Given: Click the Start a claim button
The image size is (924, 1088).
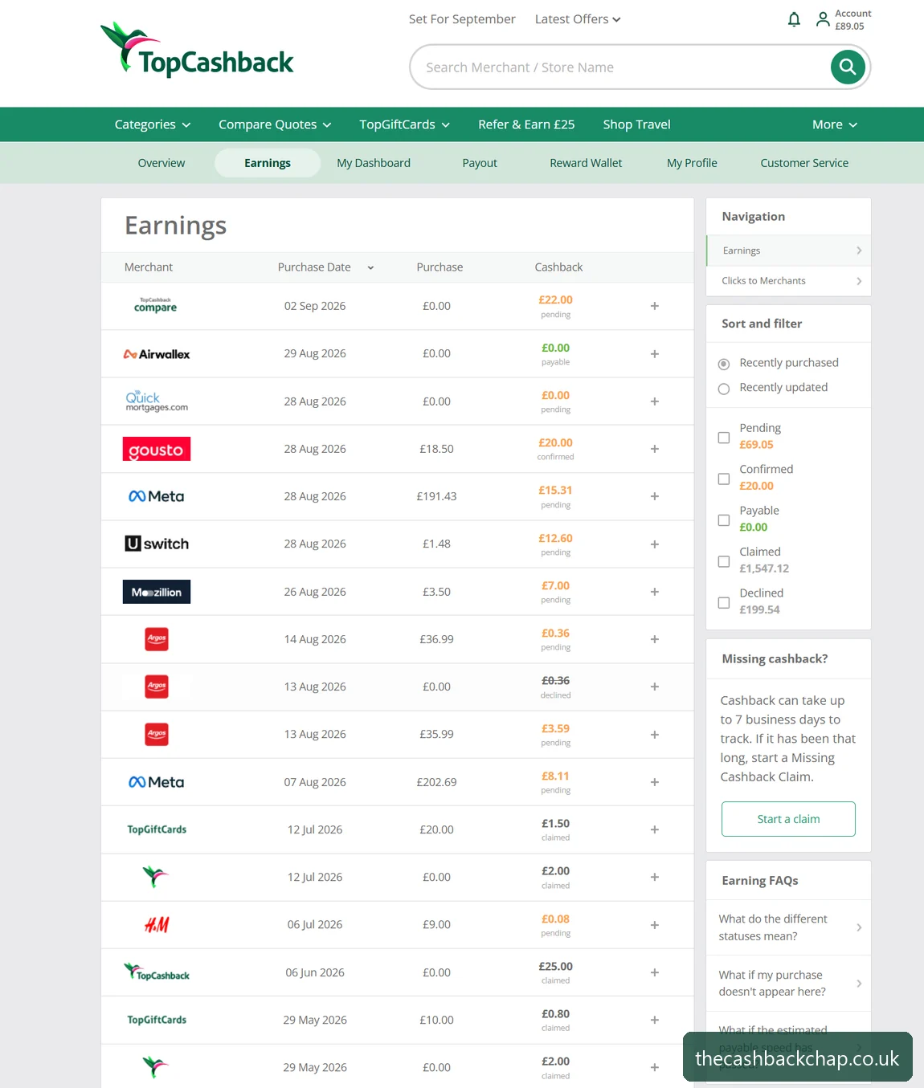Looking at the screenshot, I should pos(788,819).
